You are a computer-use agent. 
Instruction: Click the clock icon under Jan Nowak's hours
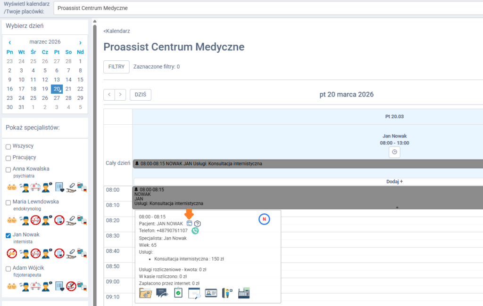pyautogui.click(x=395, y=152)
